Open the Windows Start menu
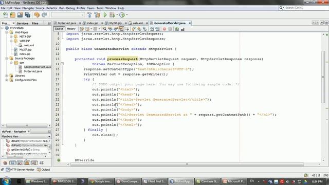 click(x=6, y=181)
